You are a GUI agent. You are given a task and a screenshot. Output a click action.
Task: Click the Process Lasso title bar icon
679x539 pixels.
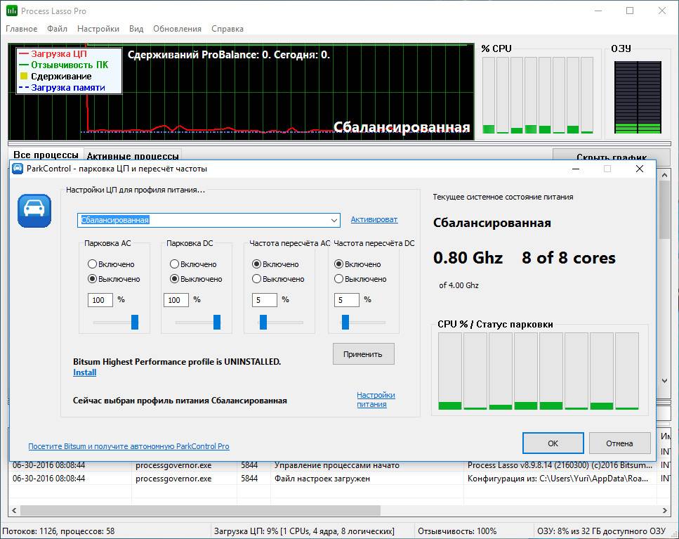[12, 11]
